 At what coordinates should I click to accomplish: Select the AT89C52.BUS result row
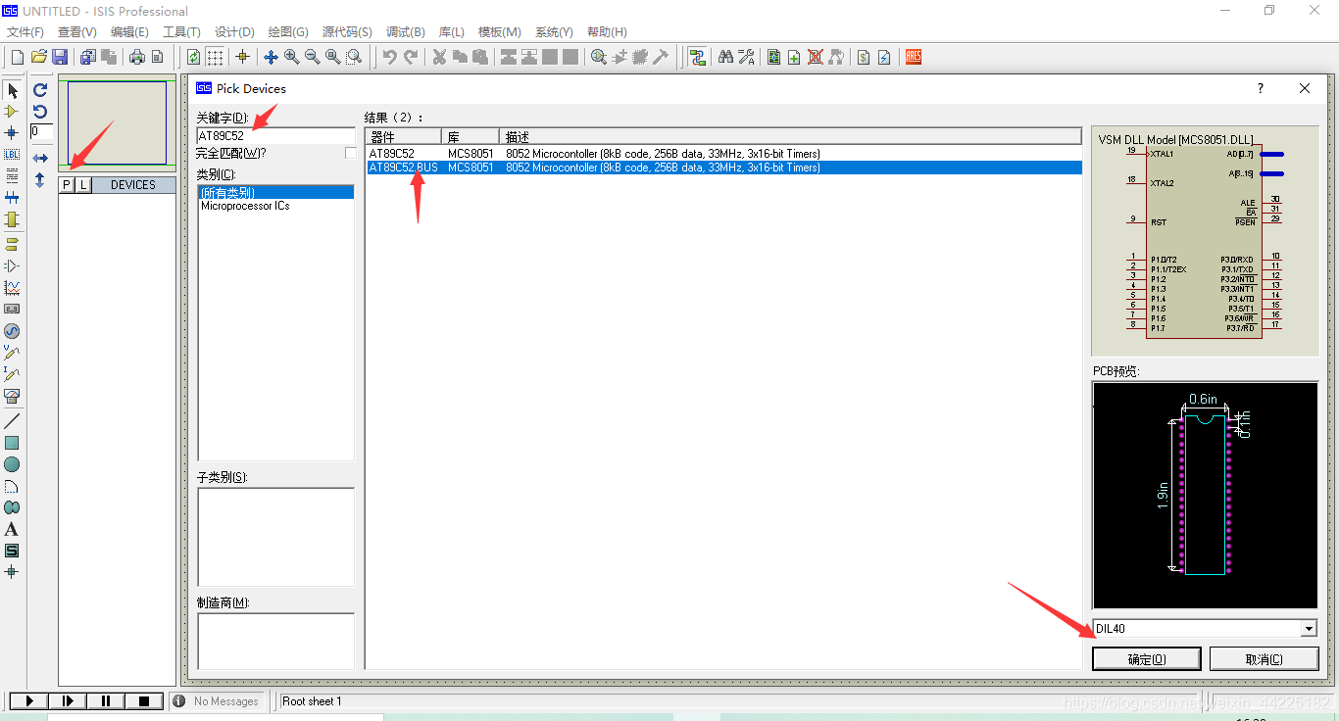(x=723, y=168)
